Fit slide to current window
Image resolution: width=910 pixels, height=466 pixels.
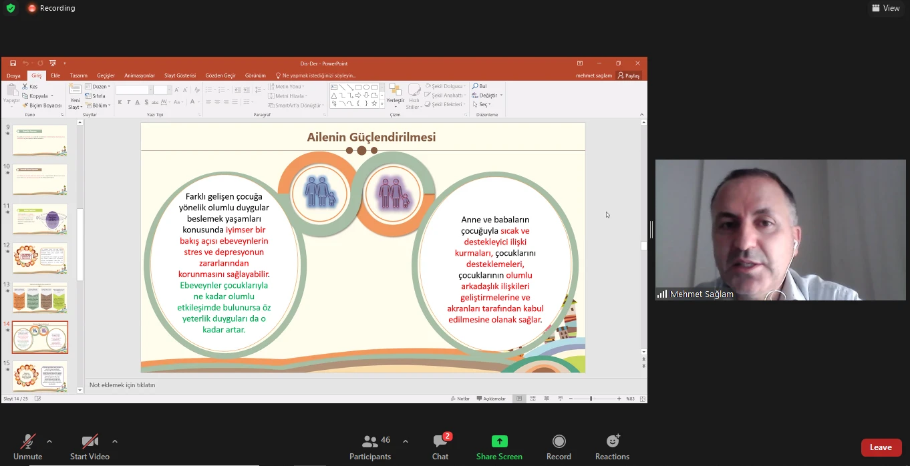(x=643, y=399)
